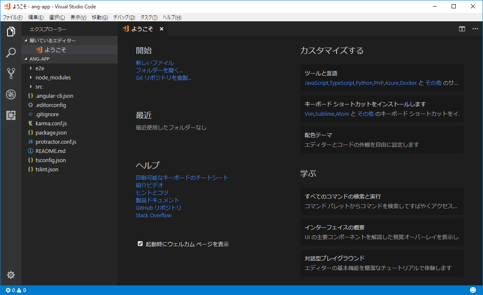Open 印刷可能なキーボードのチートシート link
The height and width of the screenshot is (295, 483).
[x=182, y=178]
